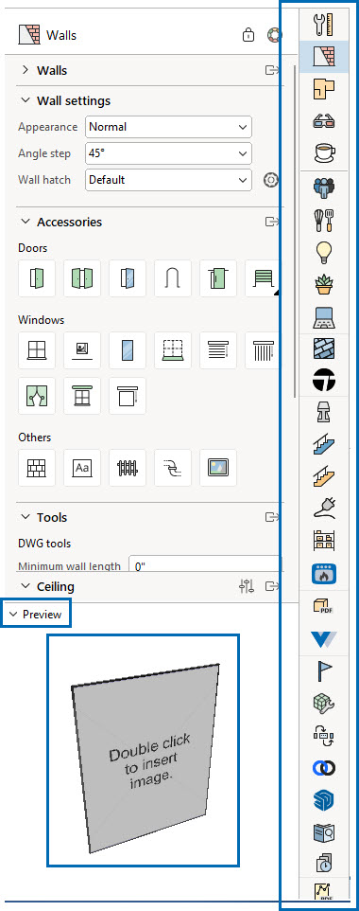Click the blue V logo icon

(324, 639)
